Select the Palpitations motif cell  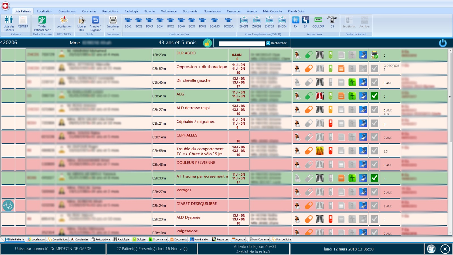(x=201, y=231)
